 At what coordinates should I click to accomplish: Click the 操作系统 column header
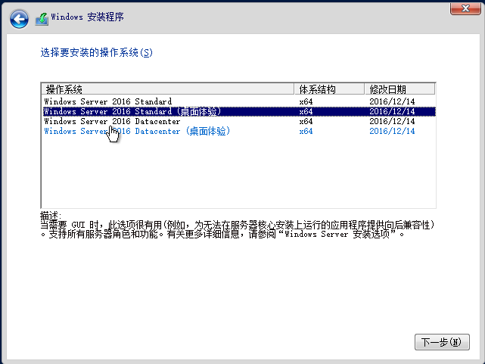pyautogui.click(x=166, y=89)
